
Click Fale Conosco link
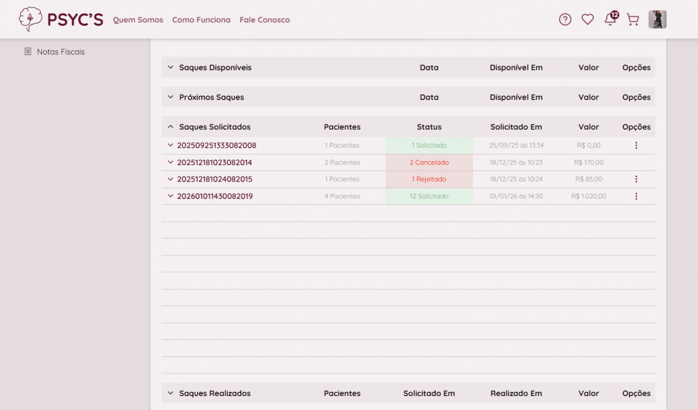(x=265, y=20)
